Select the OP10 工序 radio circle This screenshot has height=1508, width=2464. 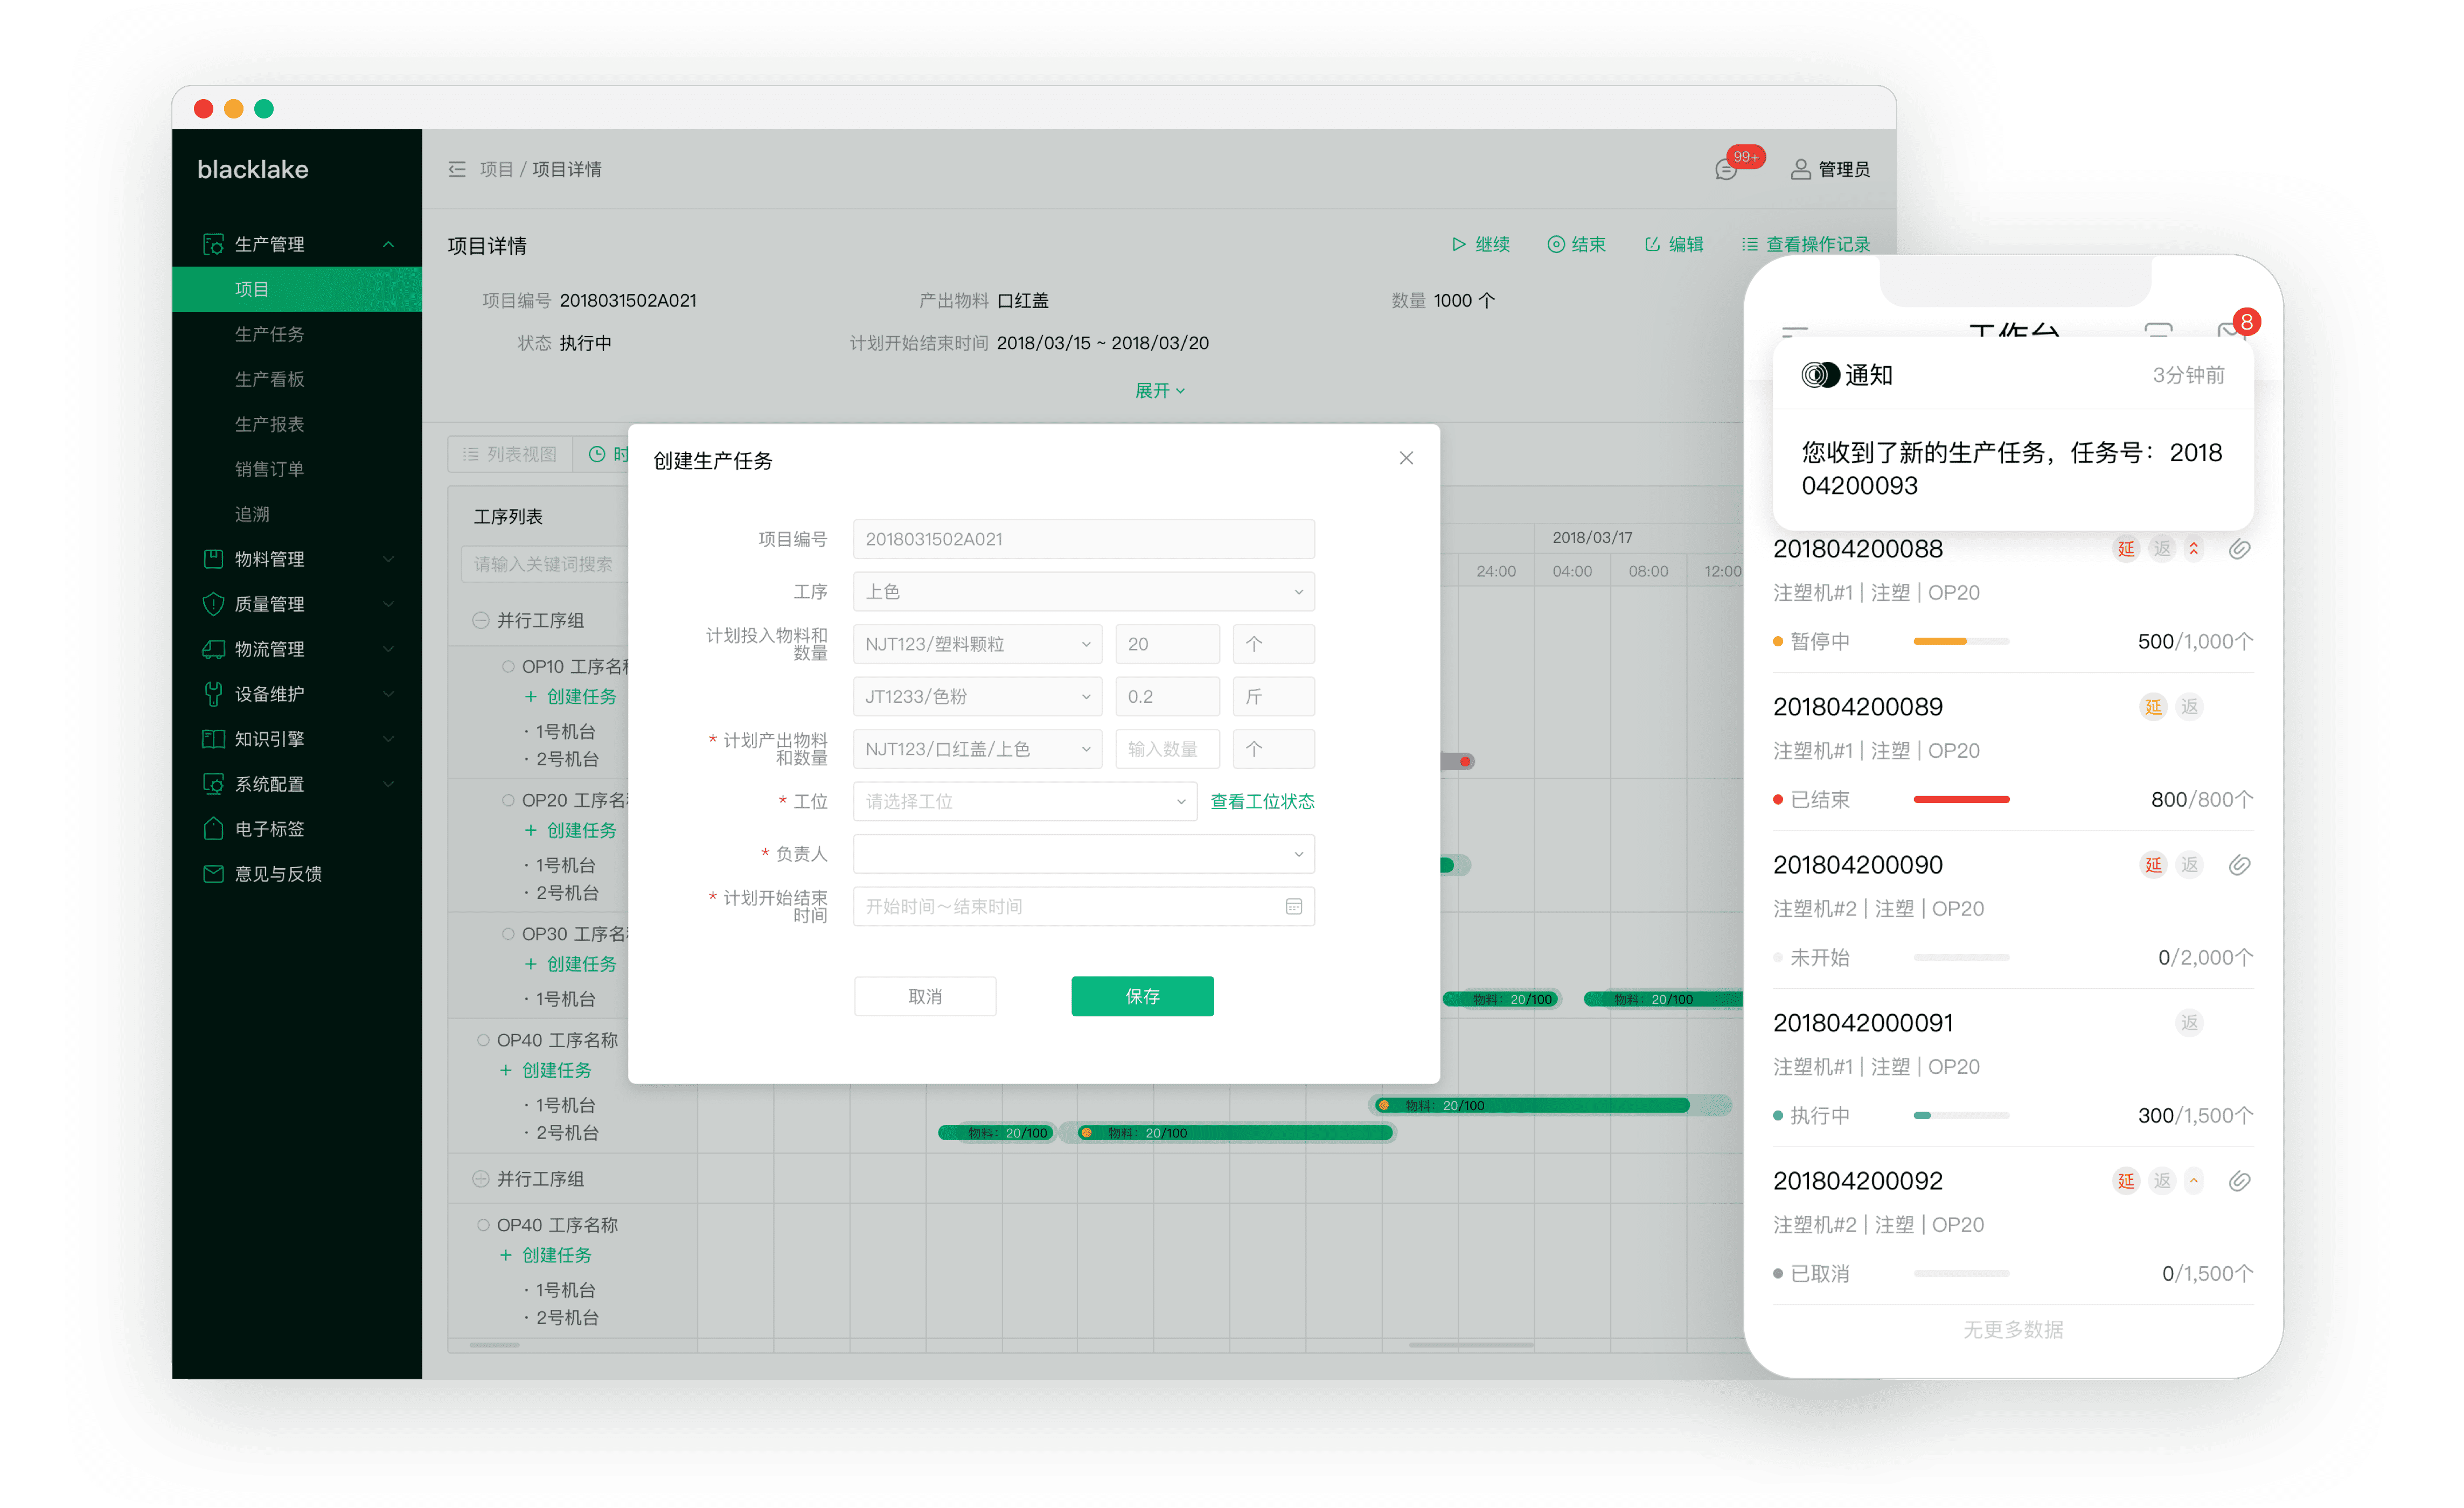click(x=508, y=666)
